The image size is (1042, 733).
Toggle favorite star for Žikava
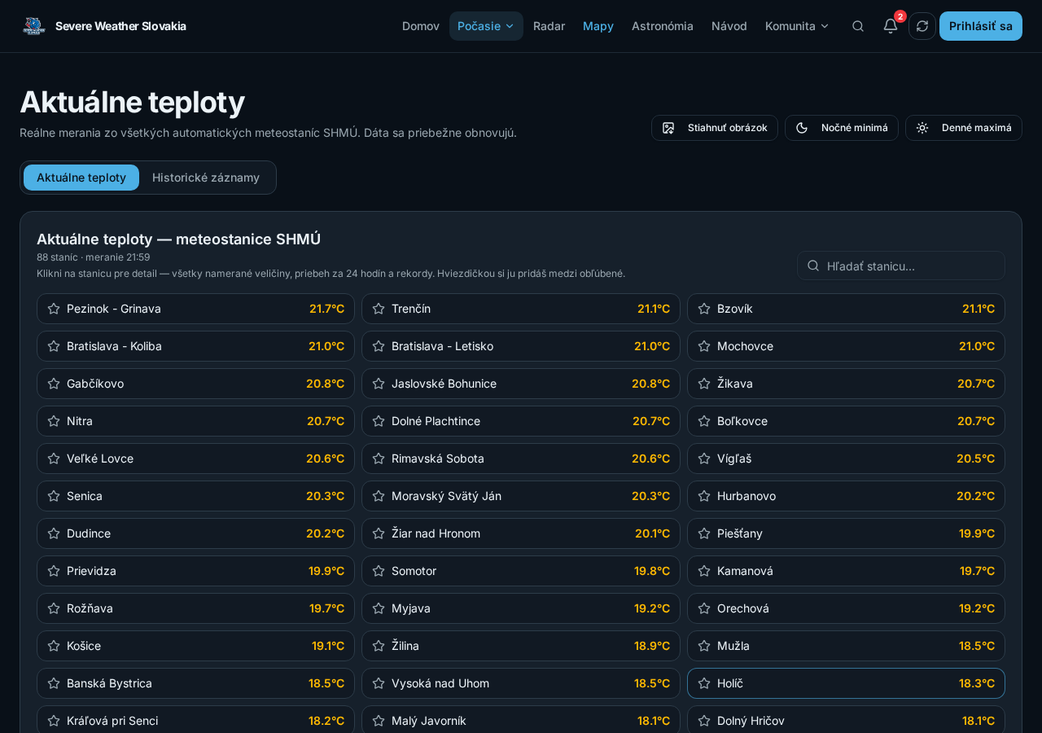(x=704, y=384)
